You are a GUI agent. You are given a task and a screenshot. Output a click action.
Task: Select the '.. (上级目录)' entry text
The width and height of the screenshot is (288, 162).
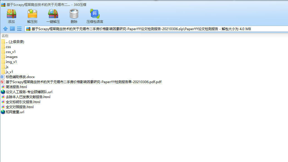pos(15,42)
